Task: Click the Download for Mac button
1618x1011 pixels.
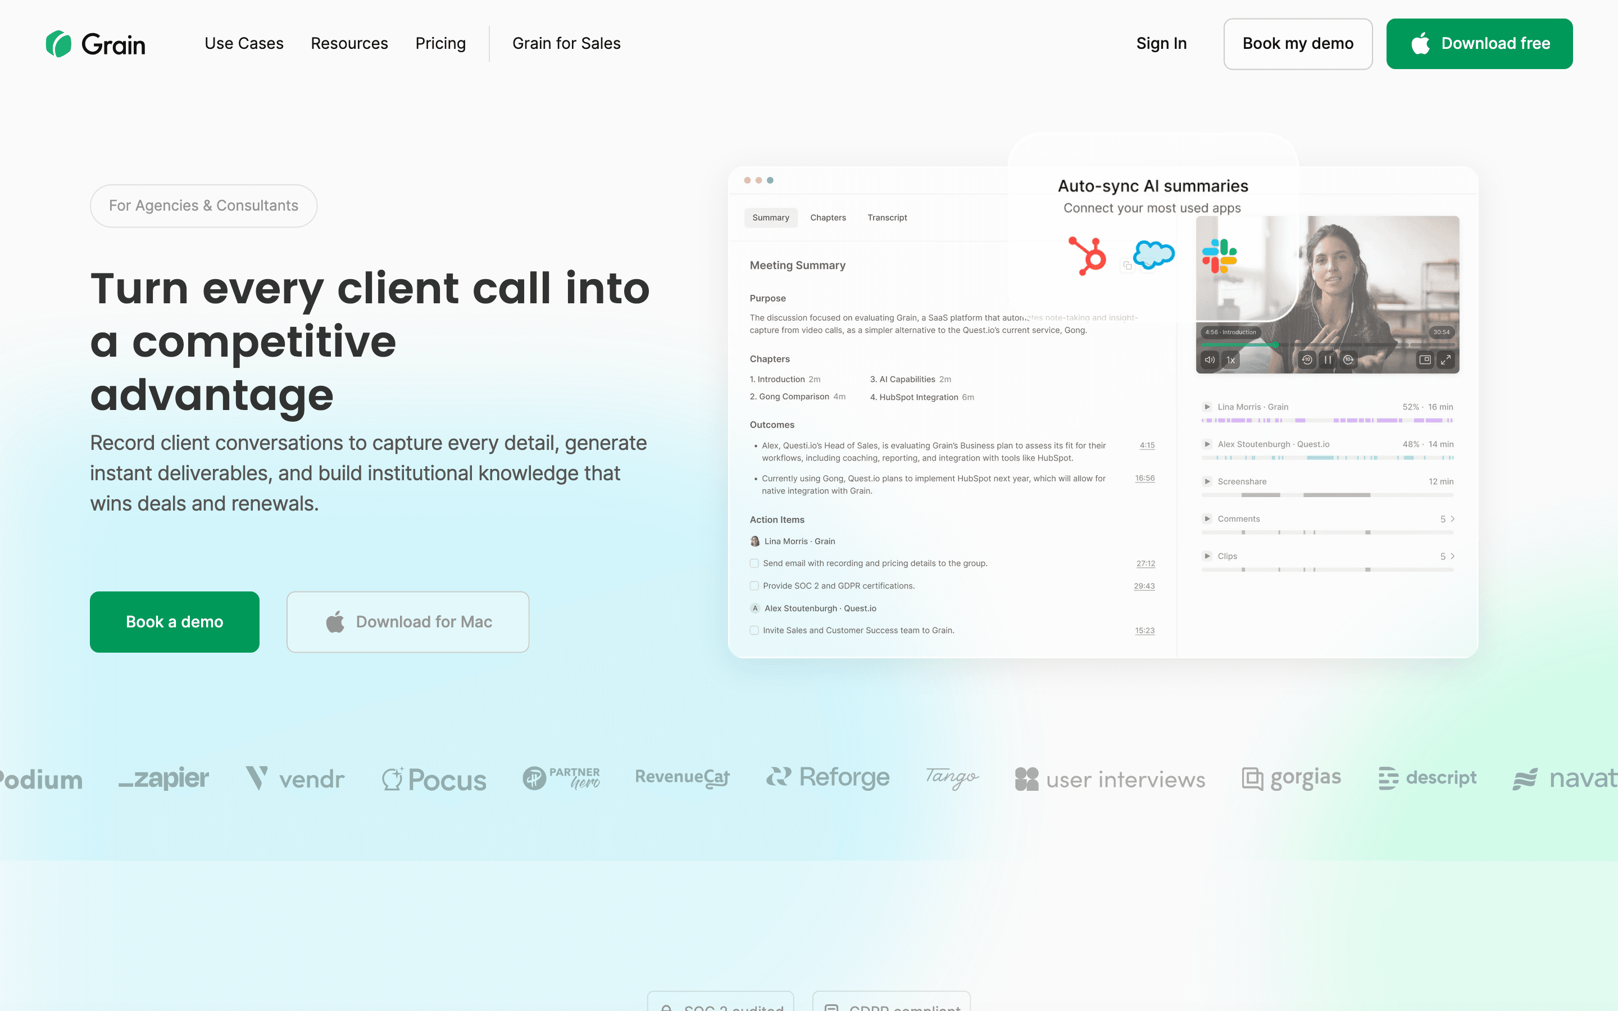Action: click(x=408, y=622)
